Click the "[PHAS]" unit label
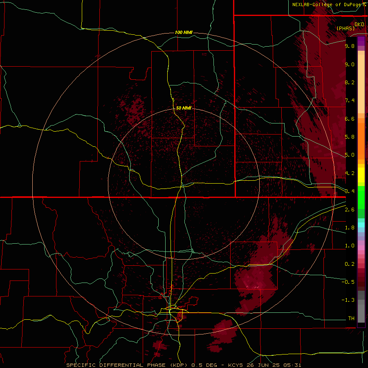 pyautogui.click(x=346, y=28)
